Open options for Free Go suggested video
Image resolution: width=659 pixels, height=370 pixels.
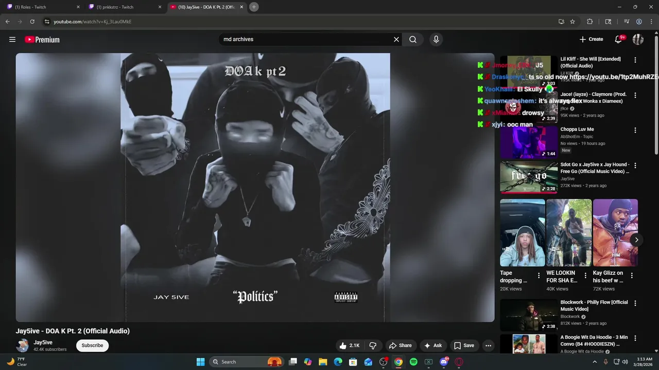tap(635, 165)
